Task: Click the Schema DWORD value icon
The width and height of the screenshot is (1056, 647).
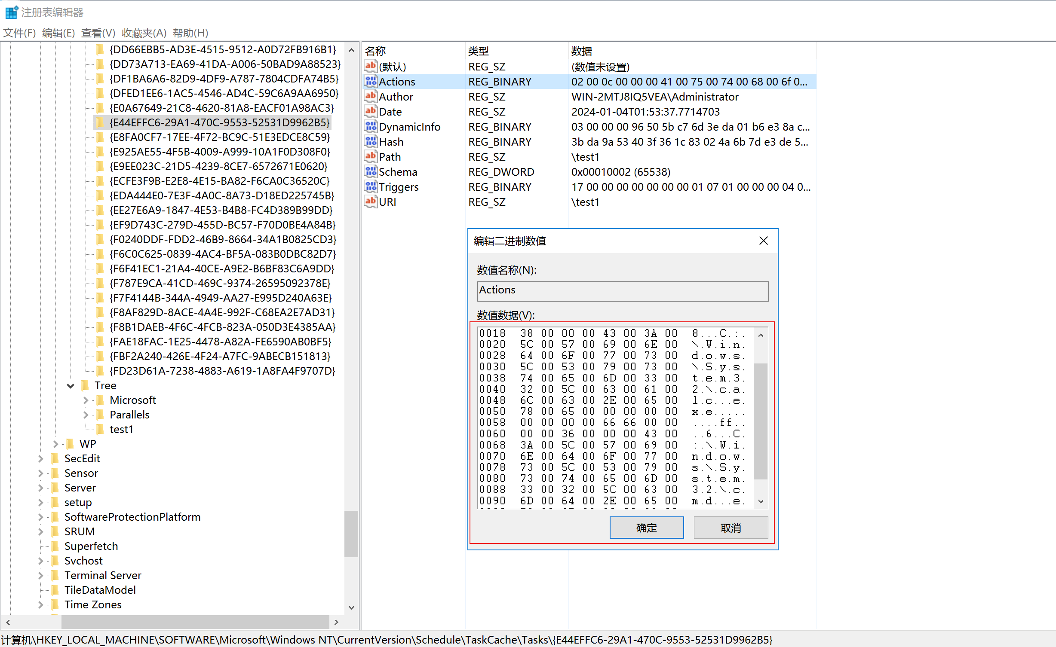Action: pos(371,172)
